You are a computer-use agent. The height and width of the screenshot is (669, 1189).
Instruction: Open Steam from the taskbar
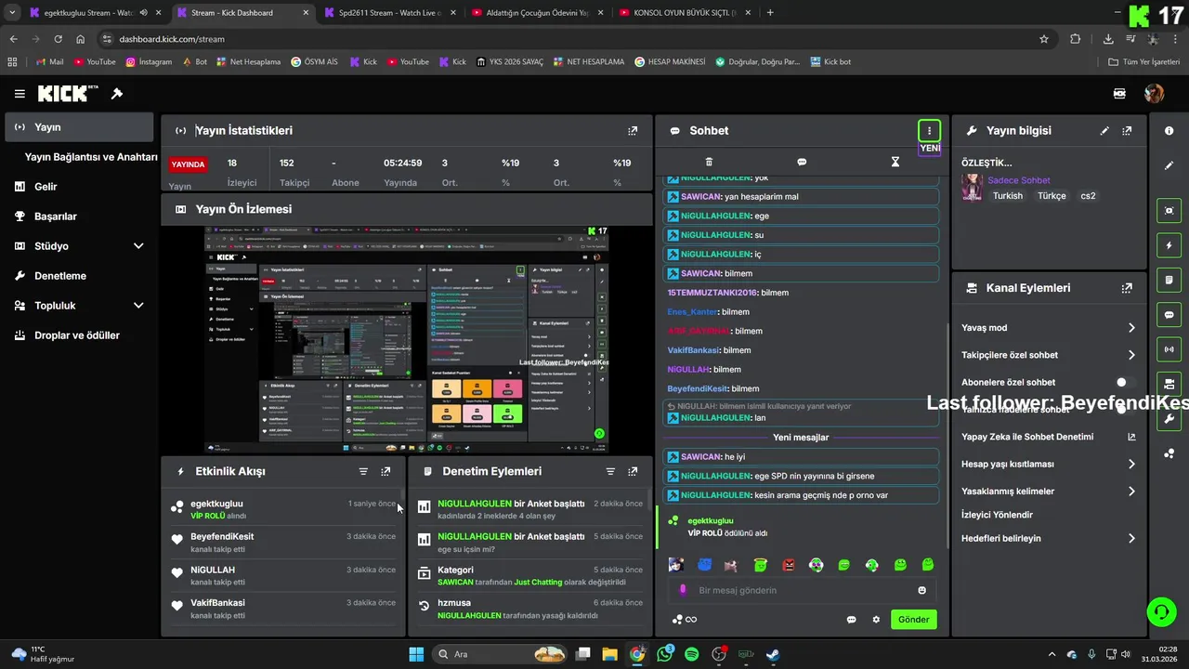click(x=773, y=654)
